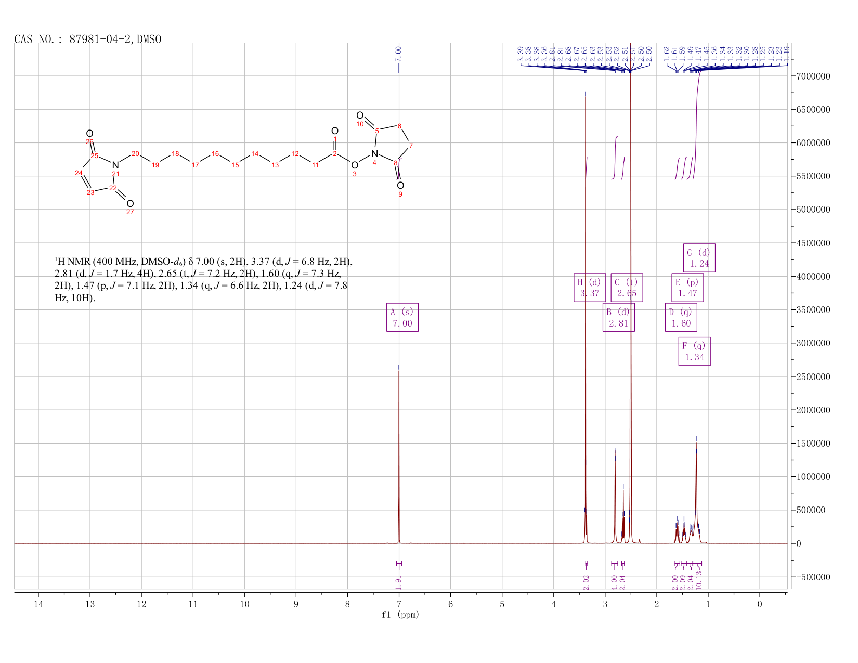Select carbon atom label 11 in chain
Image resolution: width=858 pixels, height=663 pixels.
[x=315, y=165]
